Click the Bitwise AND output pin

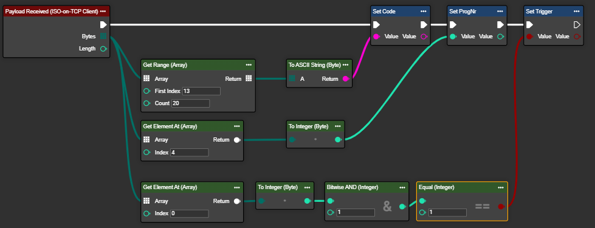pos(402,206)
